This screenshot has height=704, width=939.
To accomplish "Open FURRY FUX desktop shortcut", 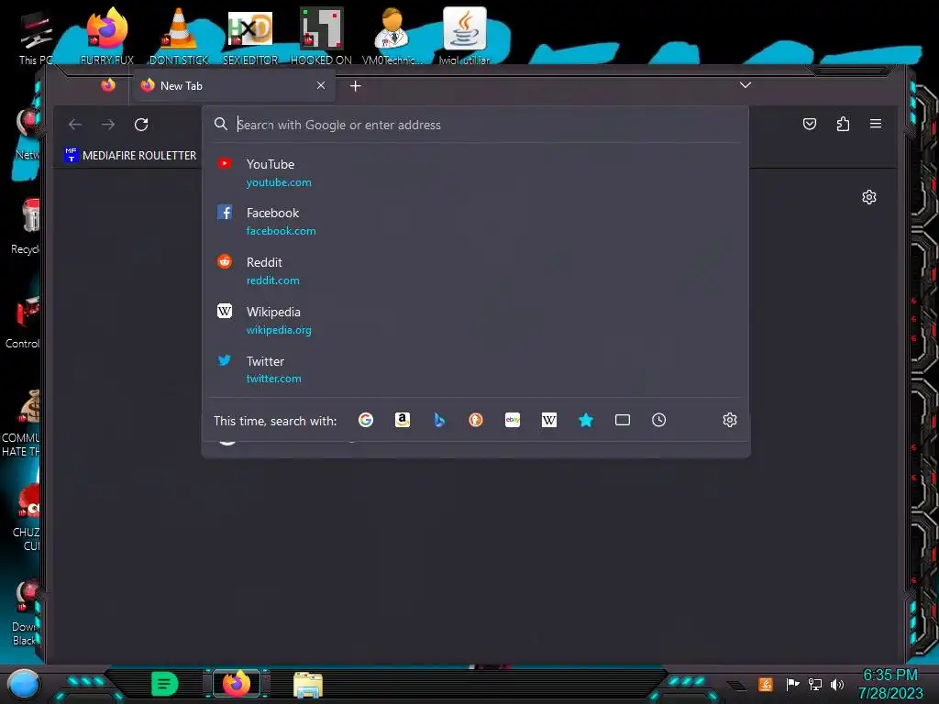I will (107, 36).
